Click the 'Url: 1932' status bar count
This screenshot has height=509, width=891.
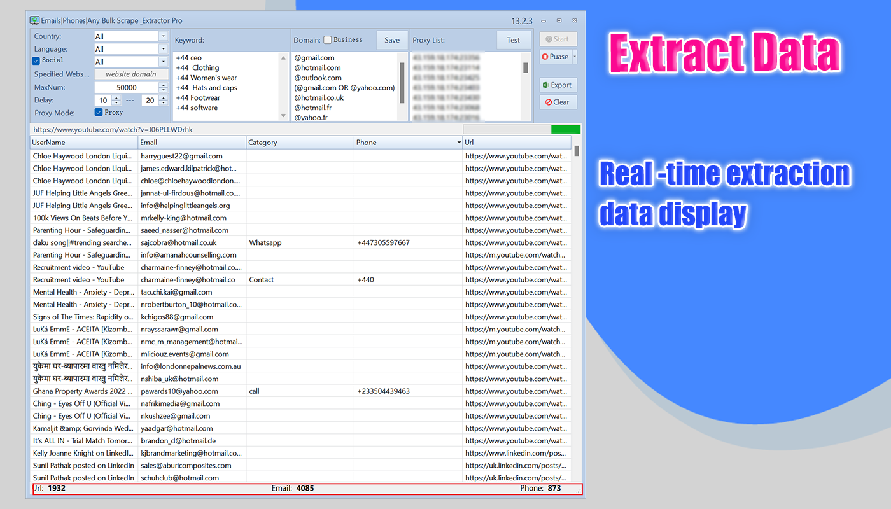pyautogui.click(x=50, y=489)
